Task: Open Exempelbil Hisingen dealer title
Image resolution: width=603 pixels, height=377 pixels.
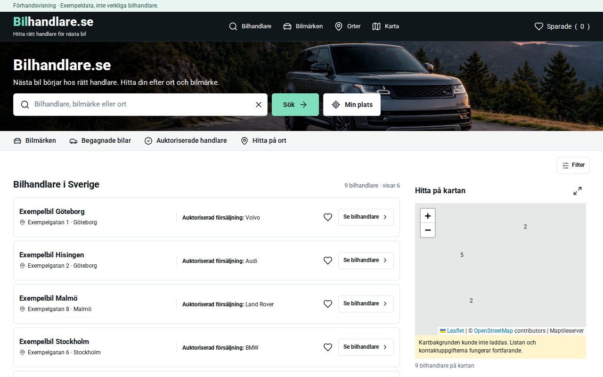Action: tap(52, 255)
